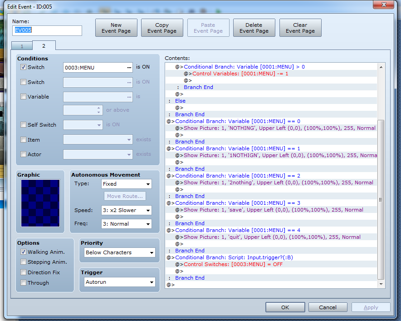401x321 pixels.
Task: Enable the Through option
Action: coord(23,283)
